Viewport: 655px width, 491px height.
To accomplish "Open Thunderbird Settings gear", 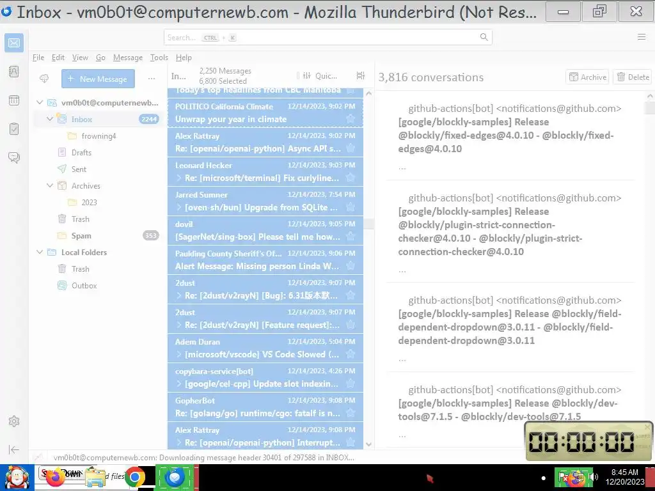I will click(x=14, y=421).
